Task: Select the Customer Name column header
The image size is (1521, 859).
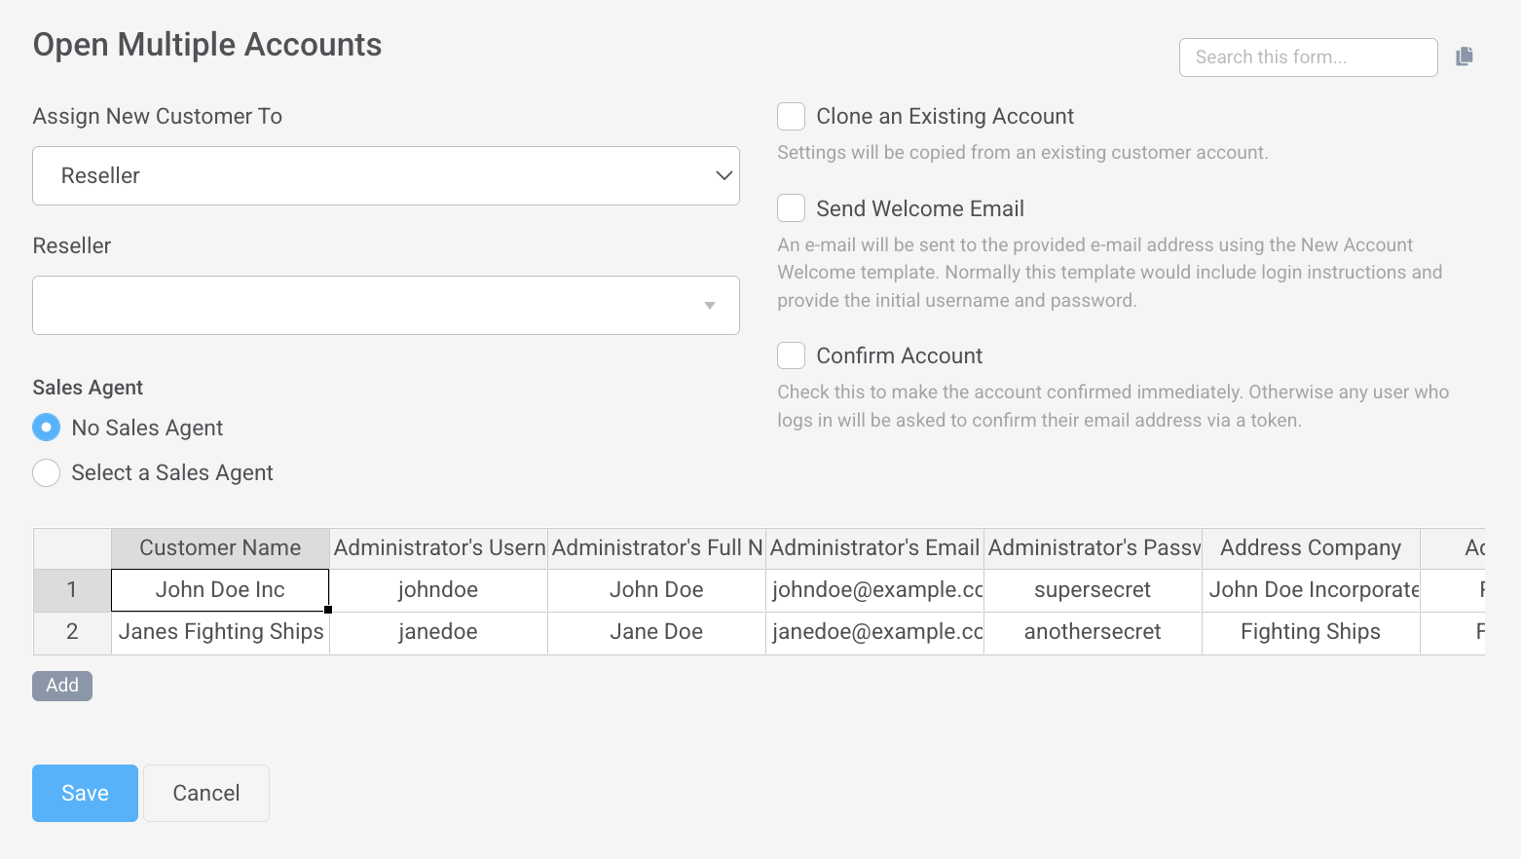Action: [220, 548]
